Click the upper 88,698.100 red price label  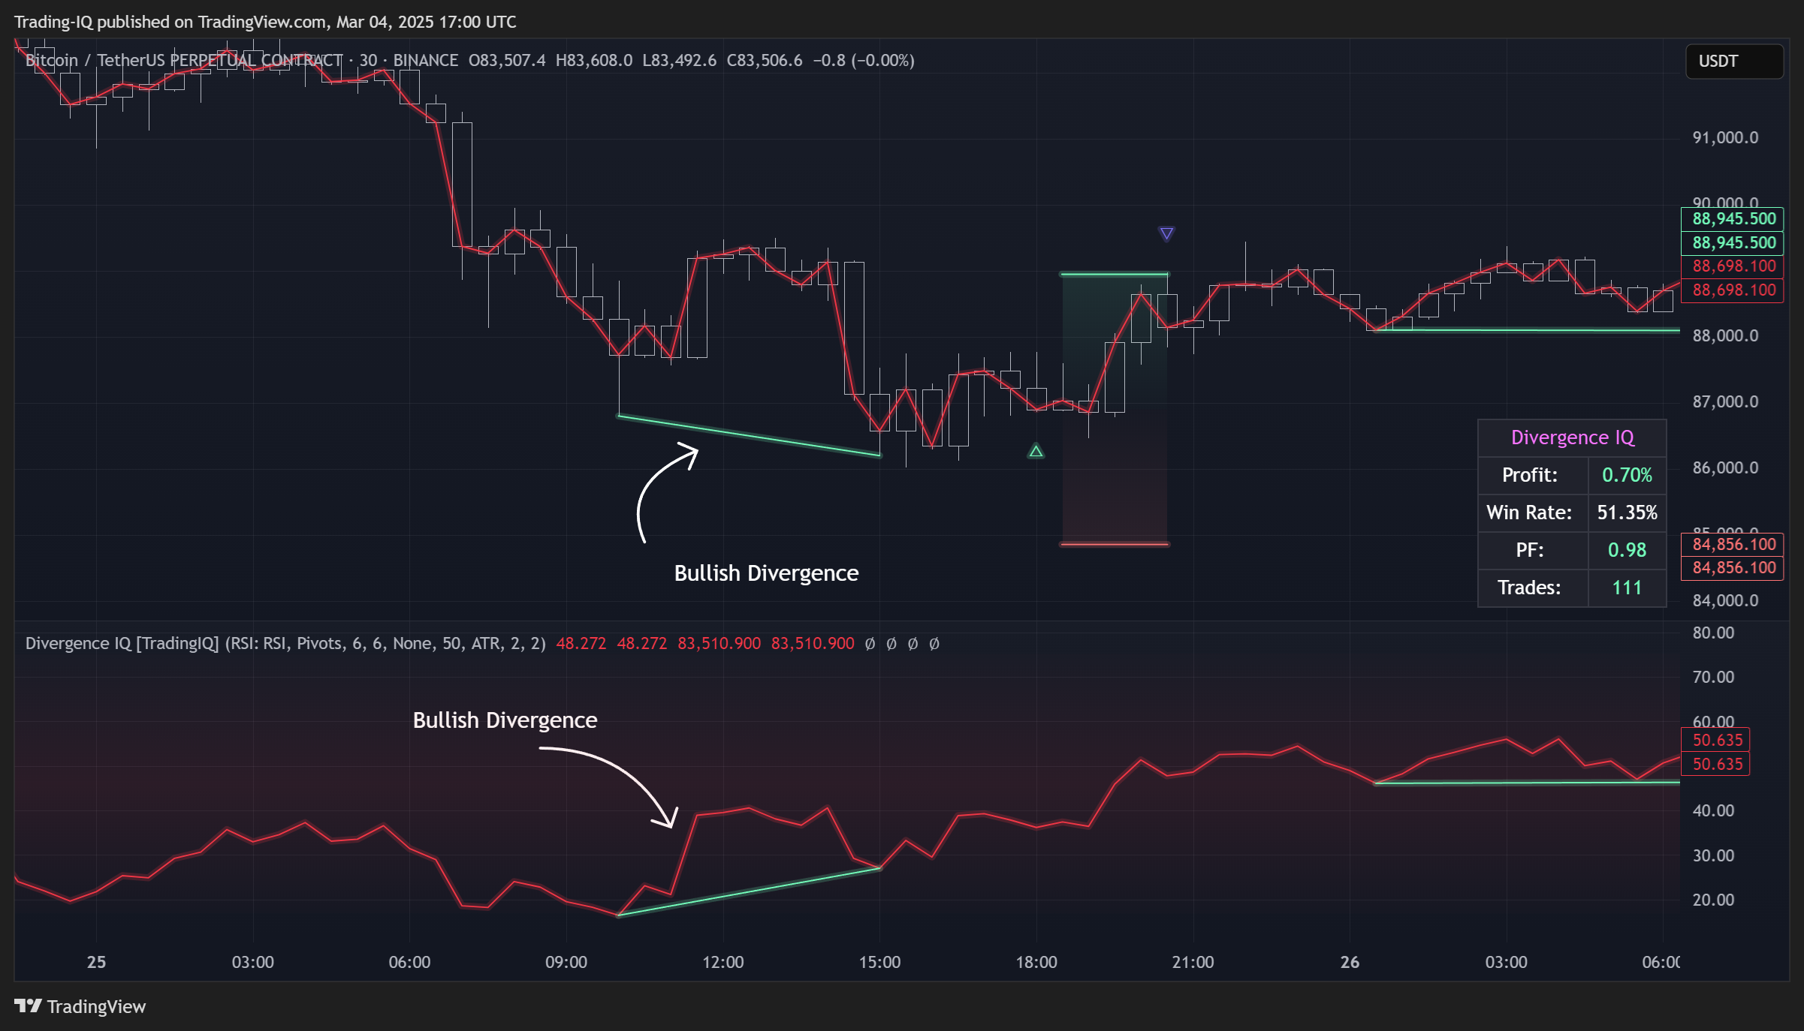coord(1733,266)
